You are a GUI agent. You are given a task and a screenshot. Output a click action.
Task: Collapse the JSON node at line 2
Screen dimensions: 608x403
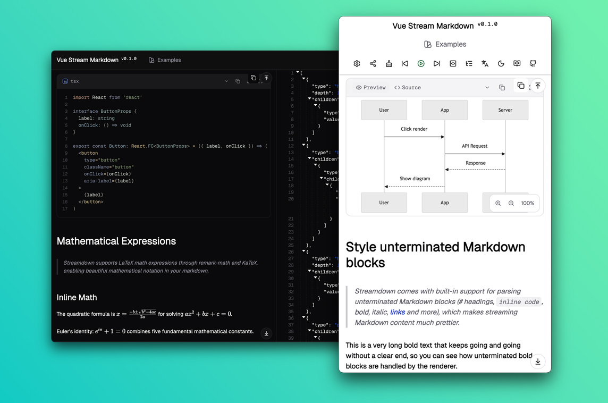[303, 79]
